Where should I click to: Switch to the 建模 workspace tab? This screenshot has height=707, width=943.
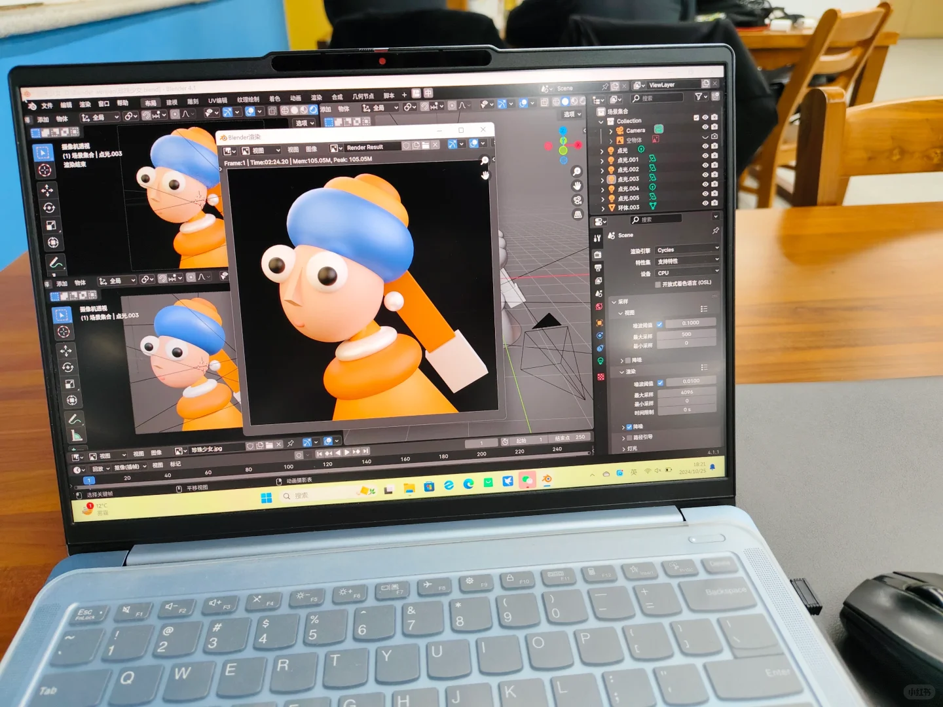click(172, 102)
